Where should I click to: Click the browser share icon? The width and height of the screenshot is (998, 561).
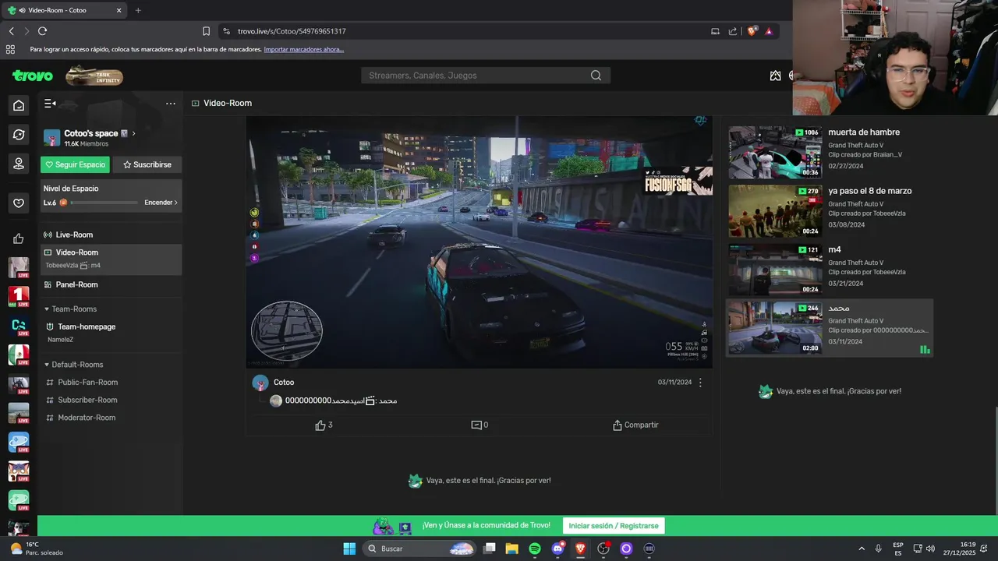[x=733, y=31]
